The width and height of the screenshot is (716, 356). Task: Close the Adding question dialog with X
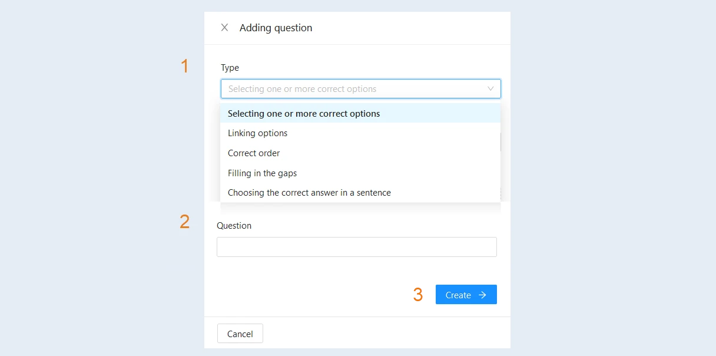click(224, 28)
